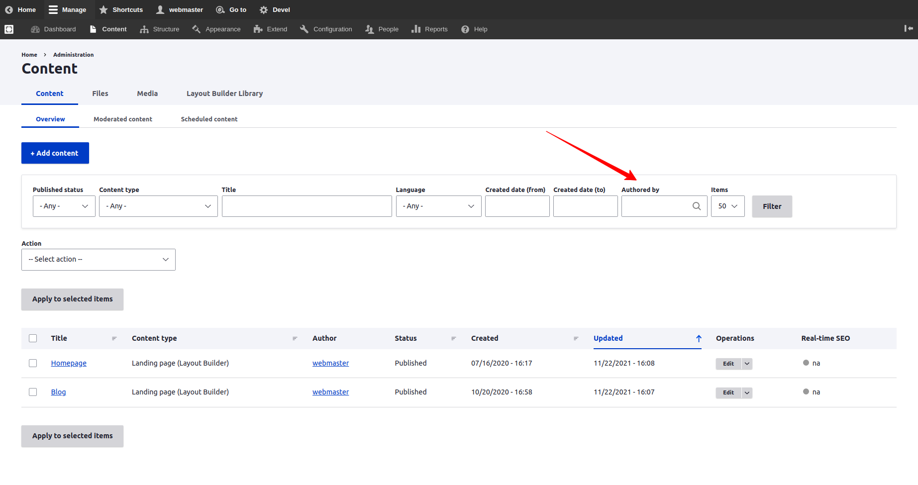Open the Media tab
The image size is (918, 485).
(147, 94)
